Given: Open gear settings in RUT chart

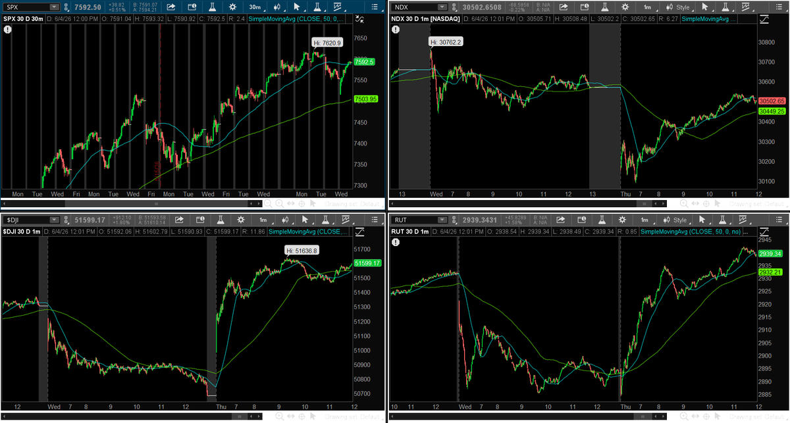Looking at the screenshot, I should tap(623, 220).
